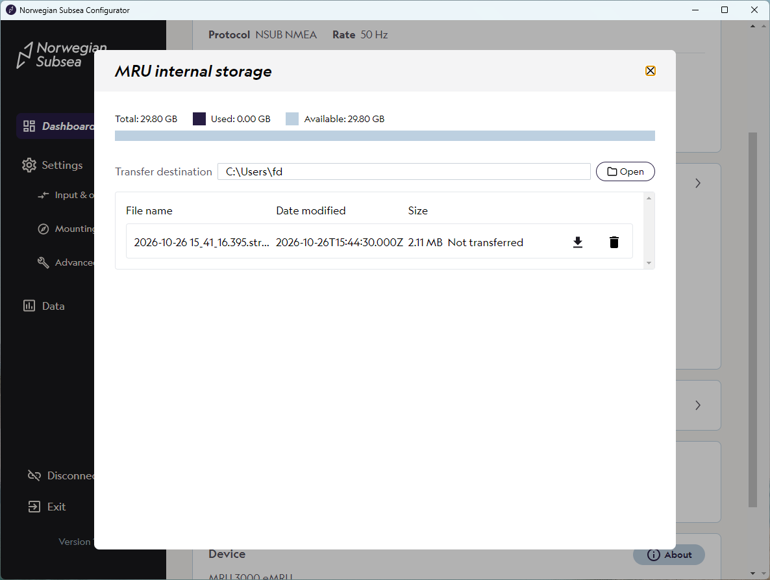This screenshot has width=770, height=580.
Task: Open the Dashboard page
Action: (x=55, y=126)
